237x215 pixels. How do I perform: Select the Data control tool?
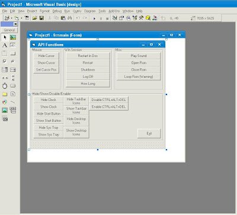[x=13, y=110]
